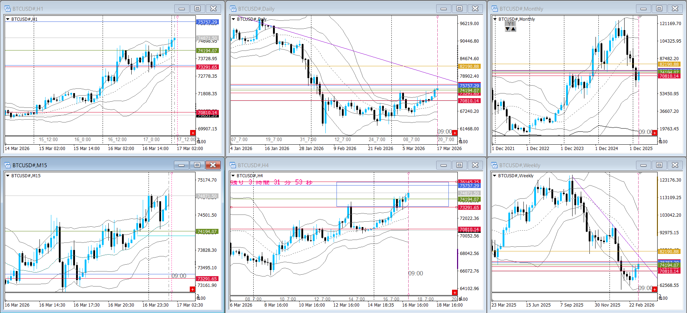Click the chart icon in the BTCUSD#,M15 title bar

pyautogui.click(x=8, y=165)
